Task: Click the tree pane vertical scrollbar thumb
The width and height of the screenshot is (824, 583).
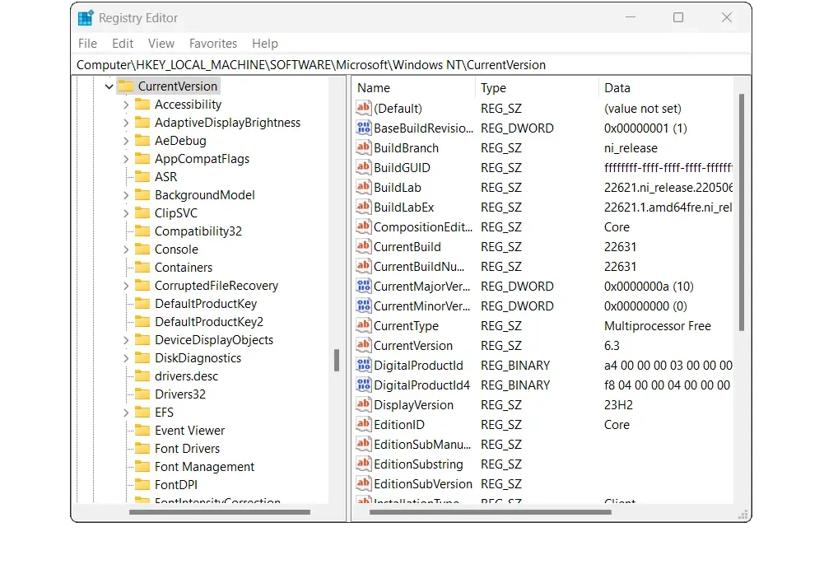Action: 337,361
